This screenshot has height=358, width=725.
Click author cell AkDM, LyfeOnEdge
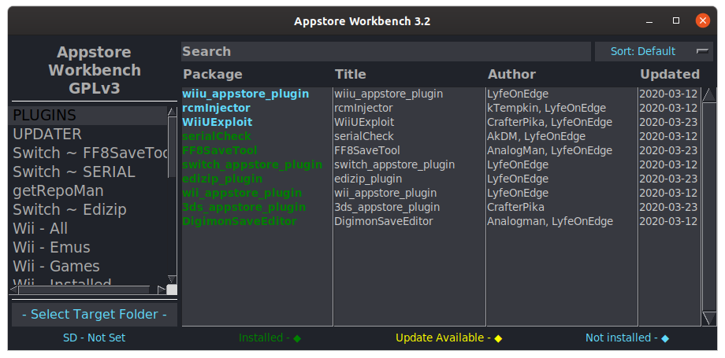537,136
